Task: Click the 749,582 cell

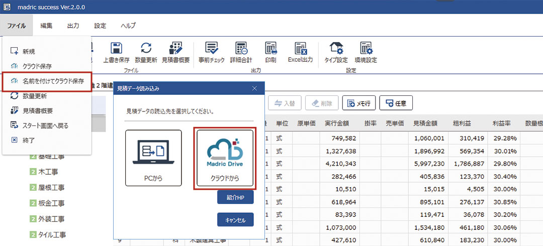Action: (x=340, y=139)
